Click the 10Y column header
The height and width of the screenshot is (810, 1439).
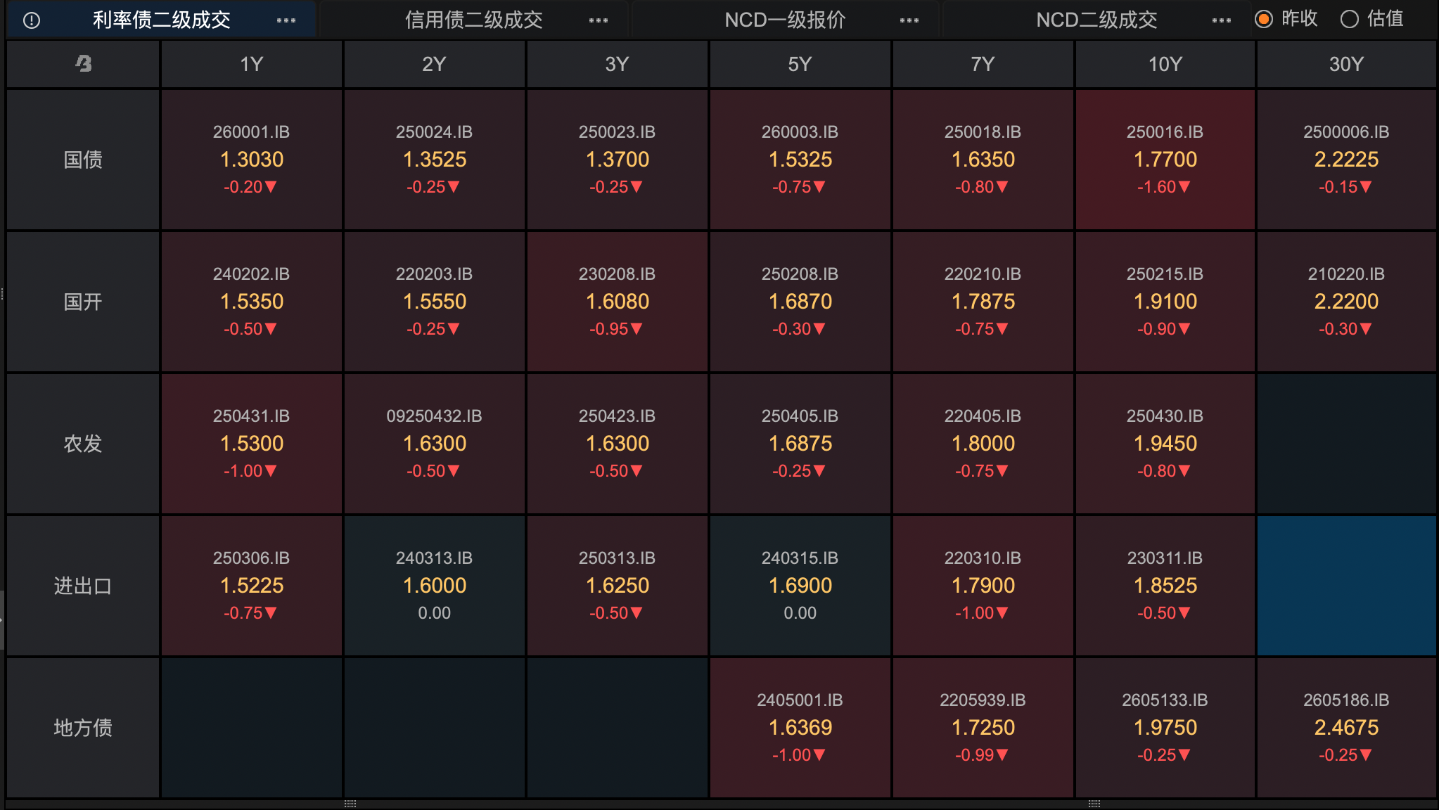[1165, 64]
